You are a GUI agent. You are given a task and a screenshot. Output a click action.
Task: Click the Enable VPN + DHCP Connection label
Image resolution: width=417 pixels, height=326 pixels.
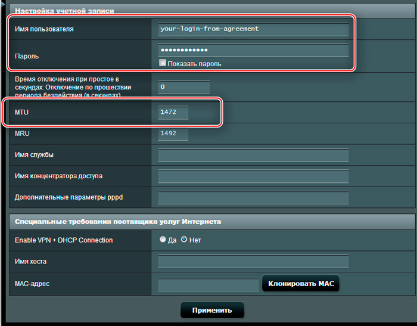pyautogui.click(x=64, y=240)
